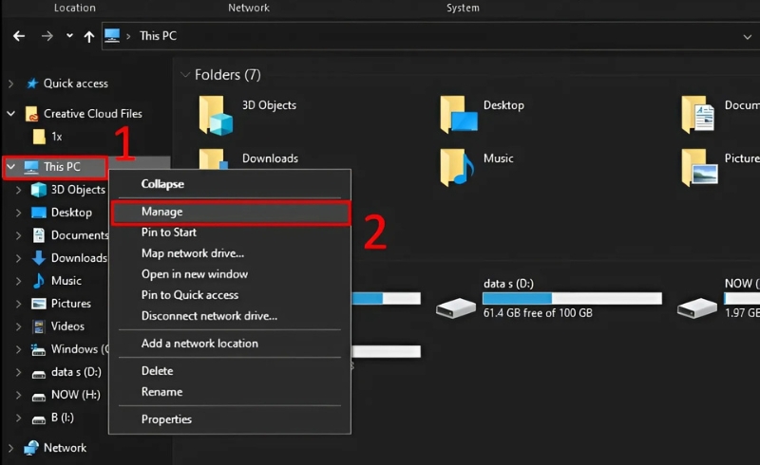Go back with the left arrow button
The width and height of the screenshot is (760, 465).
(19, 36)
